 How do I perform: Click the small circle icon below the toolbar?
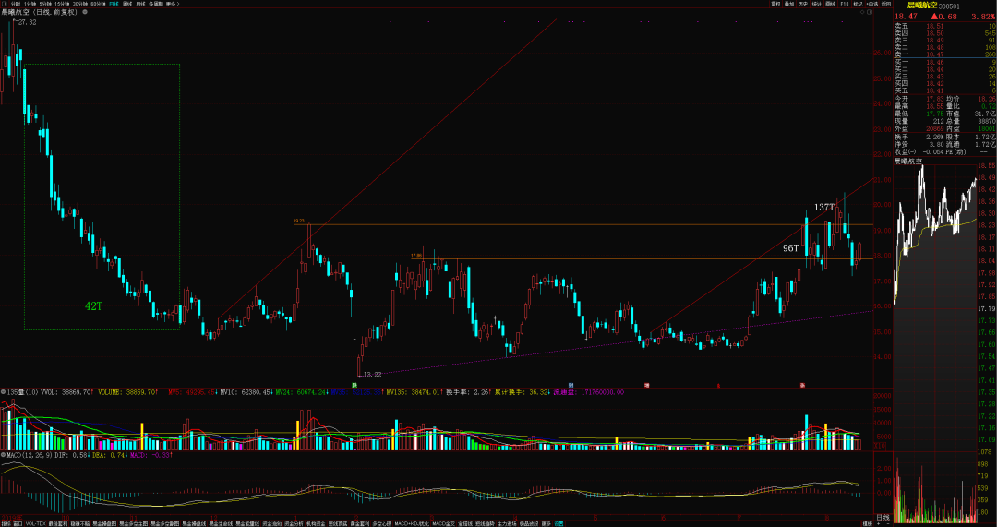(x=862, y=12)
